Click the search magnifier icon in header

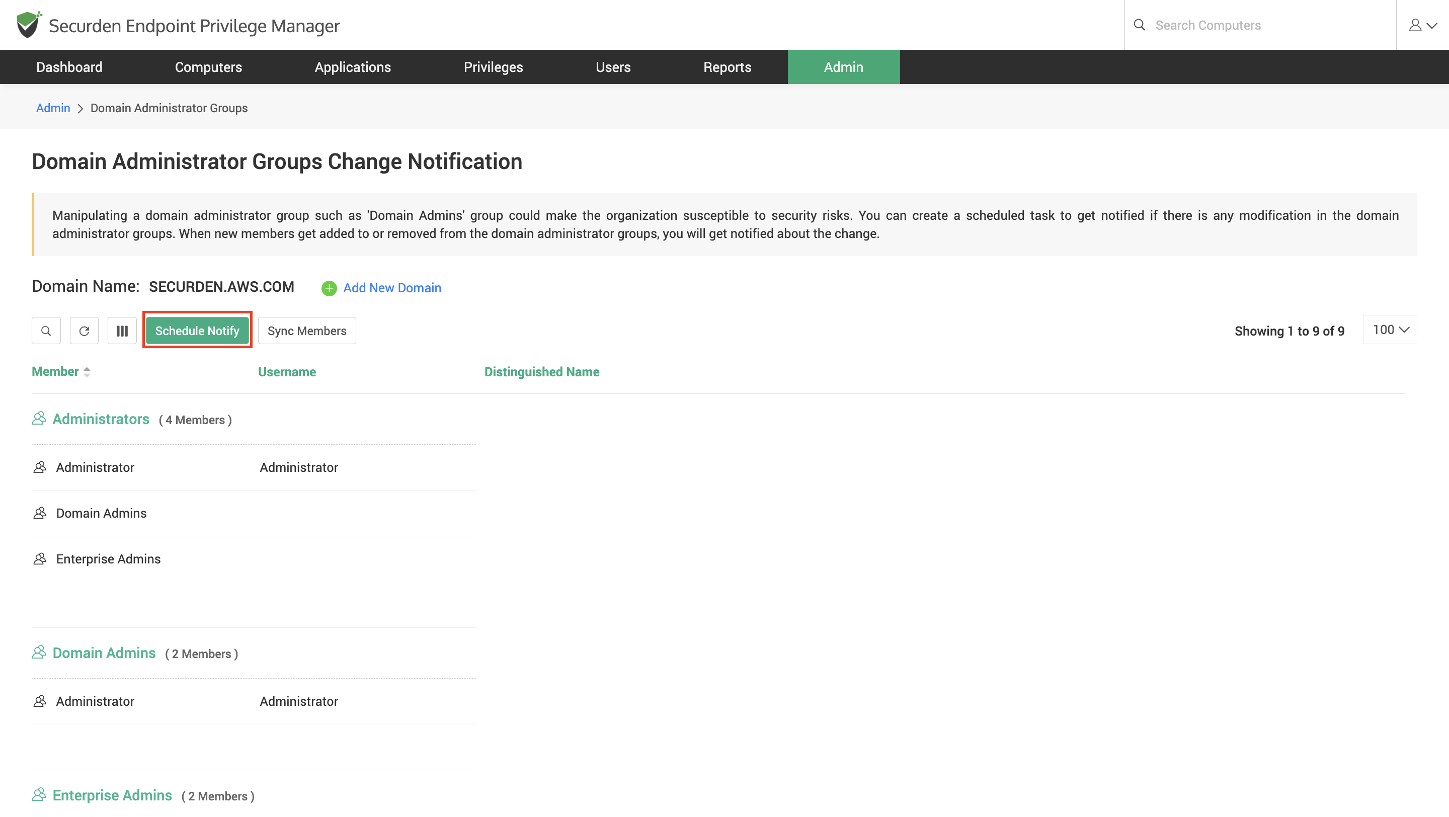(1139, 25)
